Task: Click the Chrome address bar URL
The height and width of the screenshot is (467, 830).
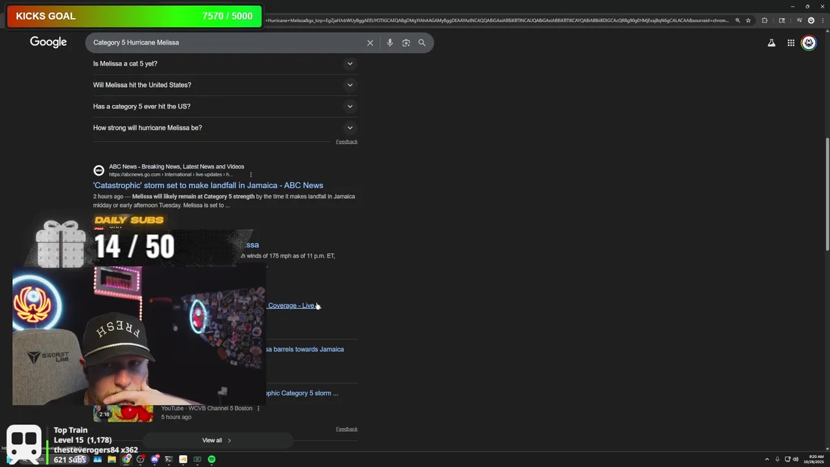Action: [x=496, y=20]
